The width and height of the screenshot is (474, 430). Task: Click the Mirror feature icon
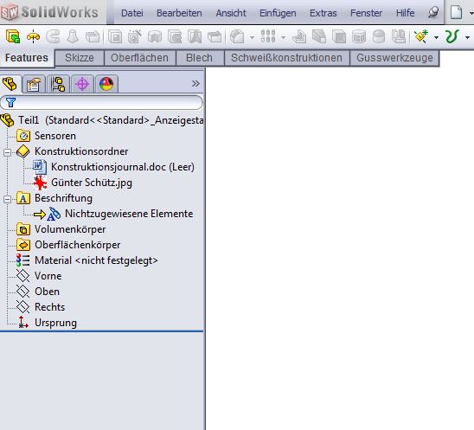[x=399, y=37]
